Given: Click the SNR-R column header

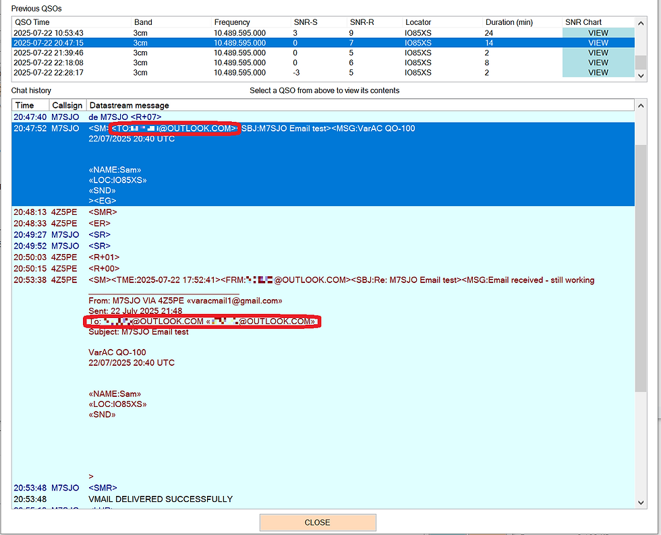Looking at the screenshot, I should pyautogui.click(x=374, y=22).
